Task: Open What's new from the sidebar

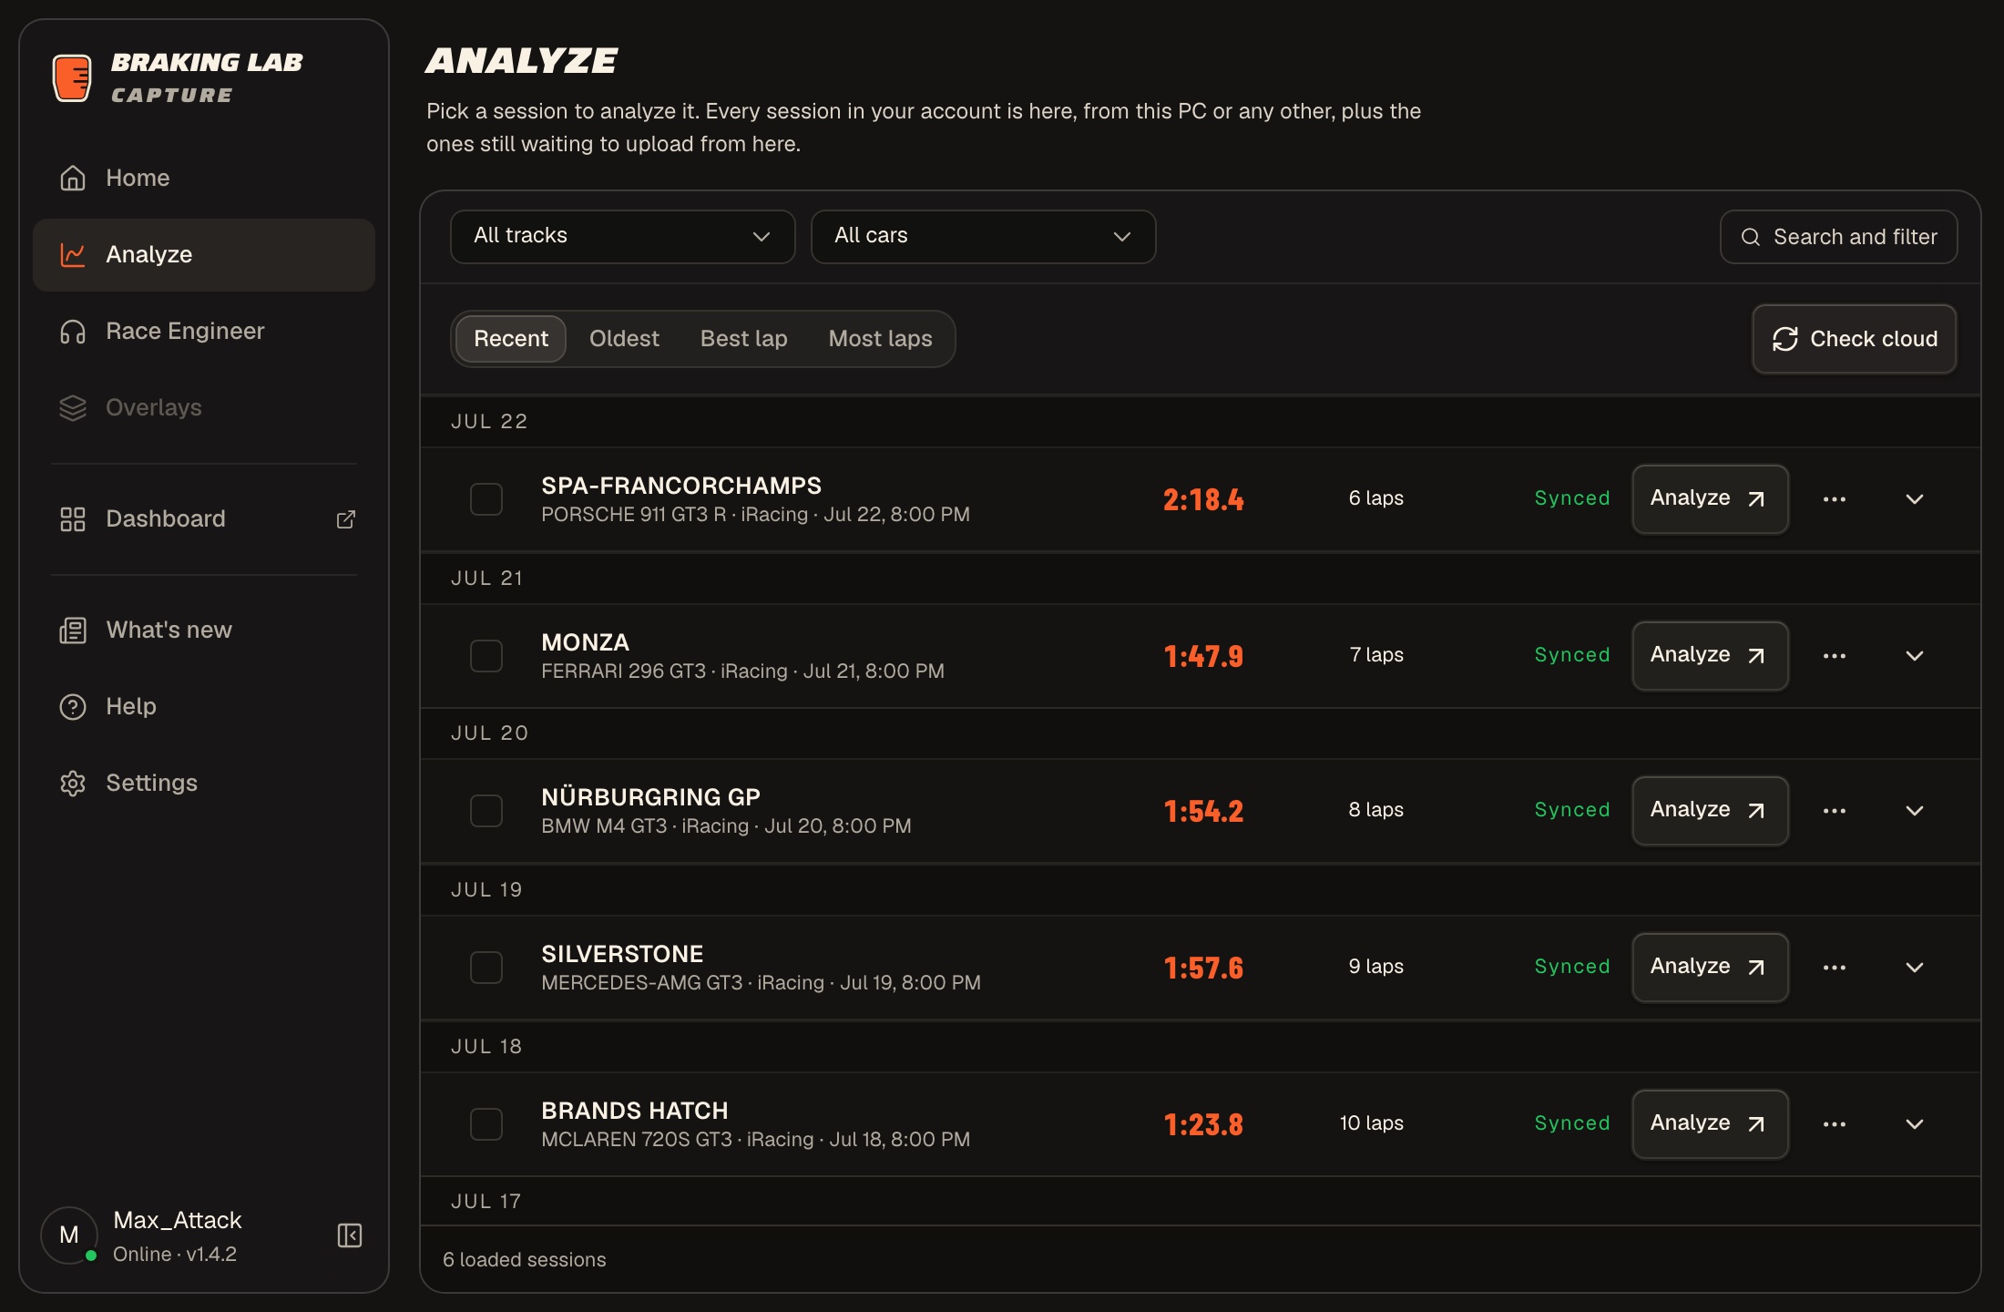Action: [204, 630]
